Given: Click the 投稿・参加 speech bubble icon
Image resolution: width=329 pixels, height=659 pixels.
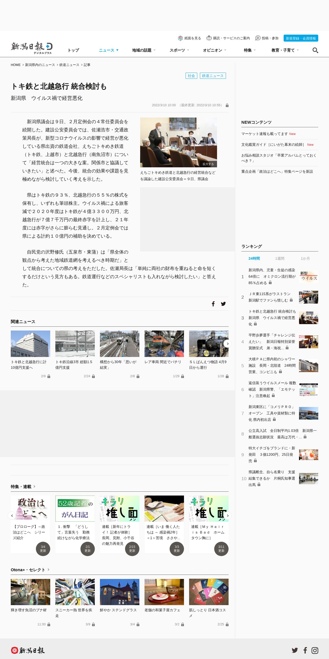Looking at the screenshot, I should (258, 38).
